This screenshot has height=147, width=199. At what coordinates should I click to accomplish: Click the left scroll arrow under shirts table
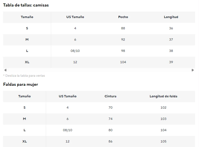click(5, 70)
